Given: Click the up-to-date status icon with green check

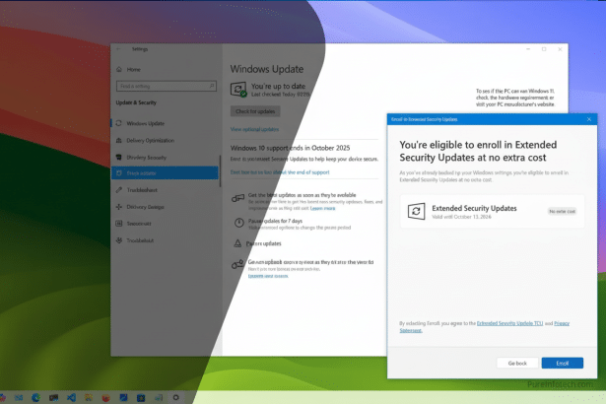Looking at the screenshot, I should (238, 90).
